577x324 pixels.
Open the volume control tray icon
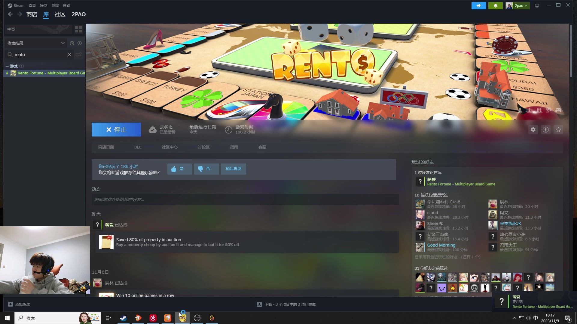529,318
